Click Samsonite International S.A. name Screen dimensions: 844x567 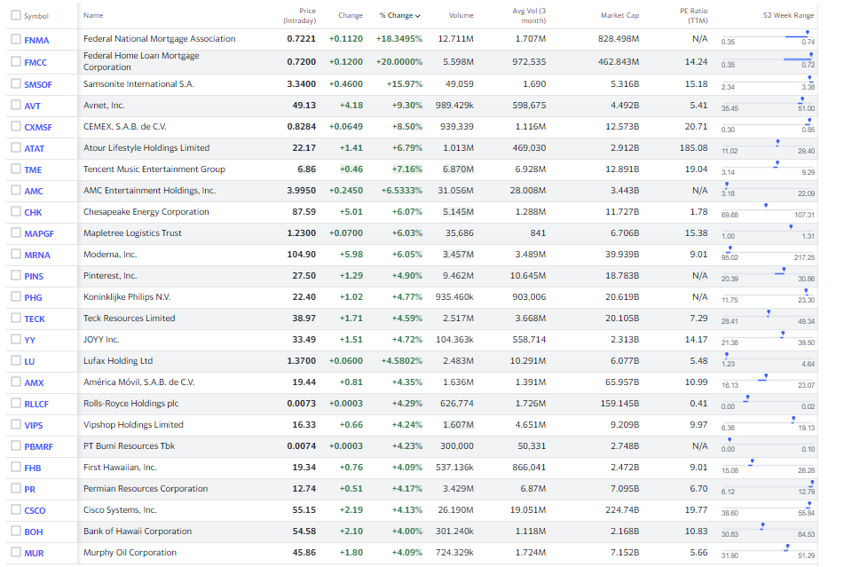138,84
